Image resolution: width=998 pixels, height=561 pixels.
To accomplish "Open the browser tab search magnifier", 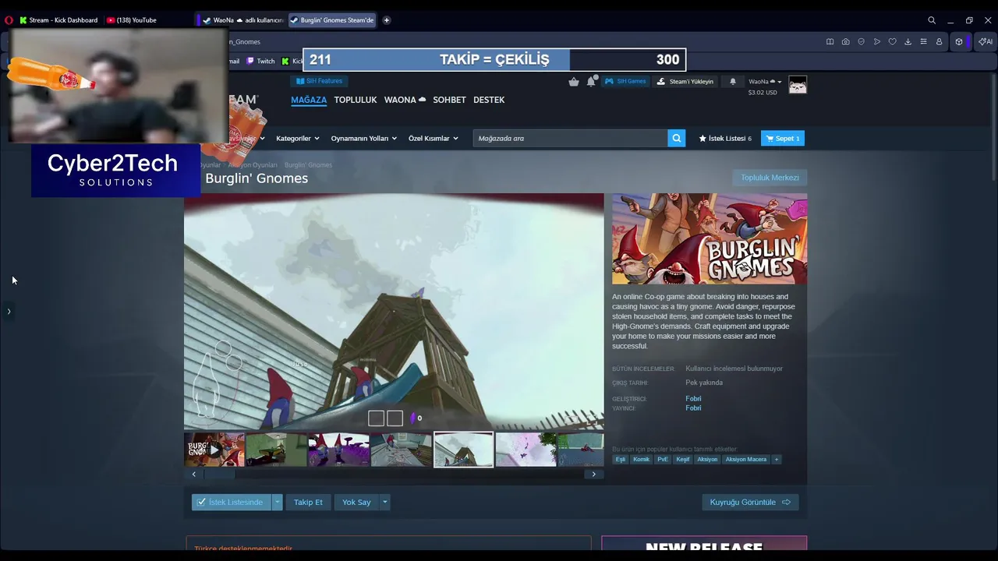I will [932, 20].
